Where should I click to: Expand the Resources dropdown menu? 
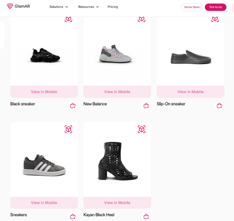pyautogui.click(x=89, y=7)
